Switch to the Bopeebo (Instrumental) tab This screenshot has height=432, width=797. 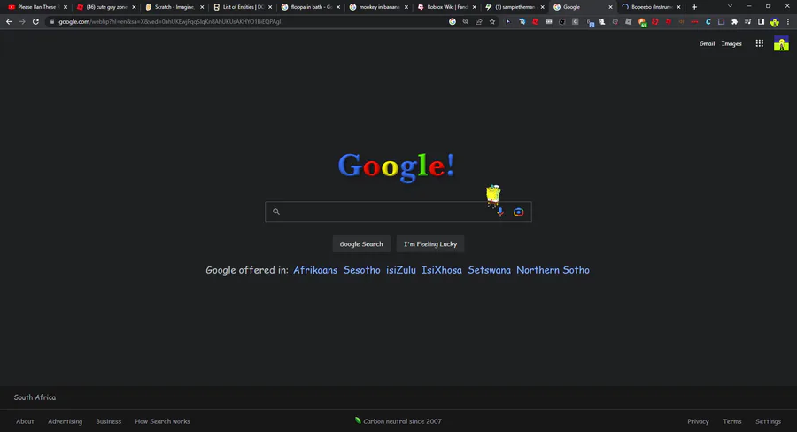(x=651, y=7)
